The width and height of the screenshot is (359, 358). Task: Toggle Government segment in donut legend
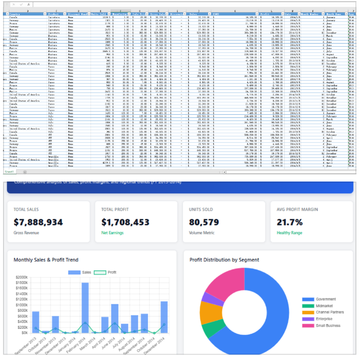[319, 299]
